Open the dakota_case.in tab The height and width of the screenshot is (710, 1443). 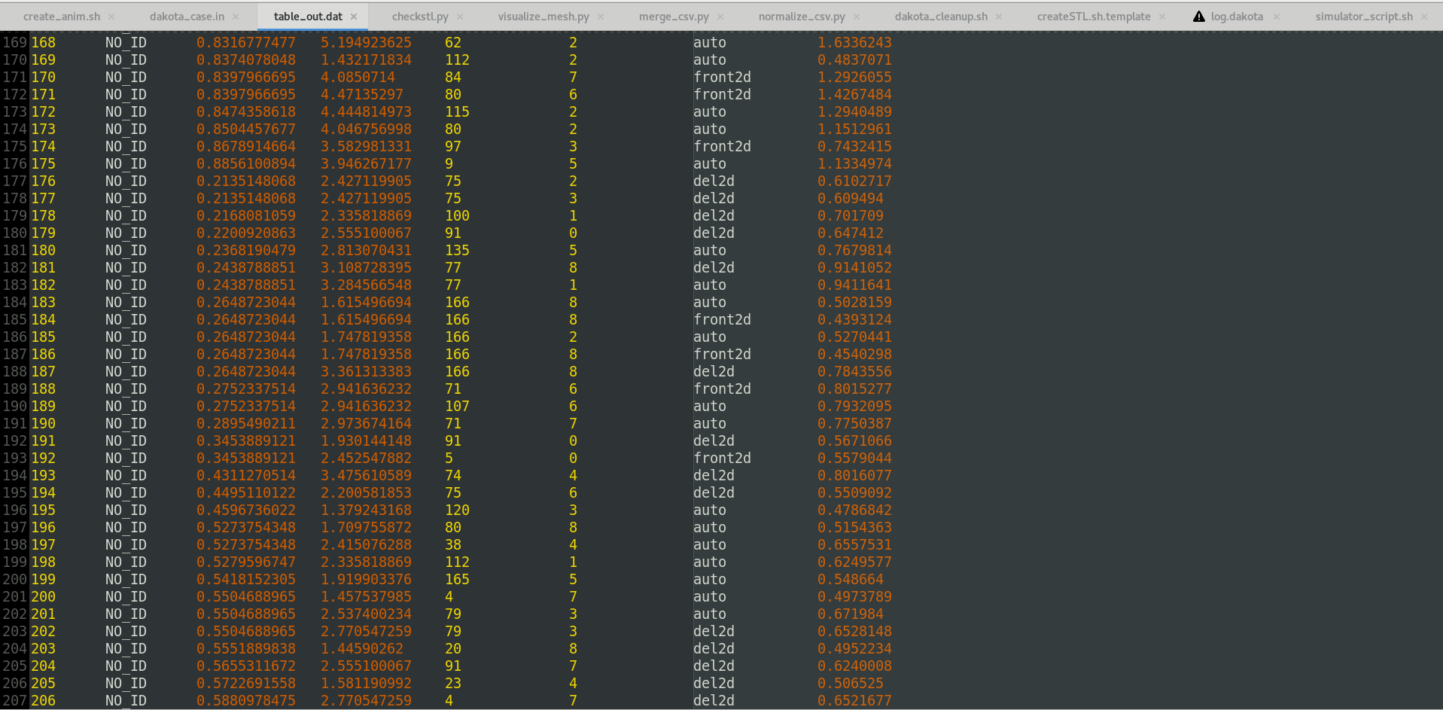tap(187, 17)
